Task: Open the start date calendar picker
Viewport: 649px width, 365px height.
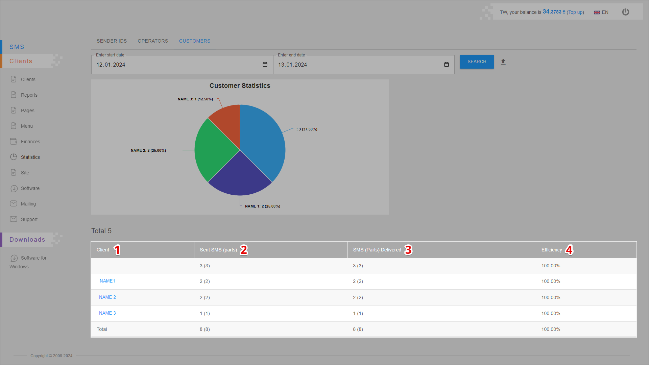Action: pos(265,65)
